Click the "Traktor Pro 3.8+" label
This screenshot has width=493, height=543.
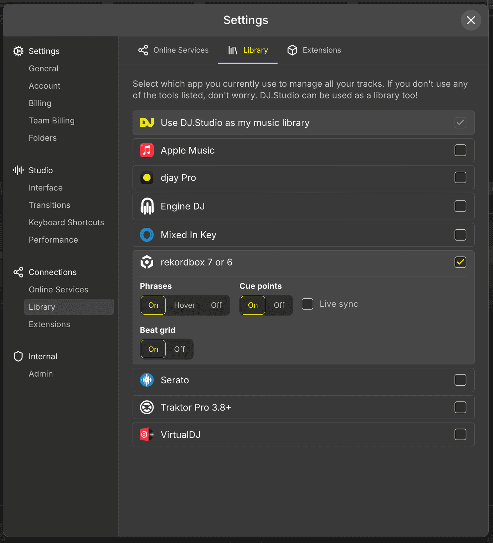[196, 407]
